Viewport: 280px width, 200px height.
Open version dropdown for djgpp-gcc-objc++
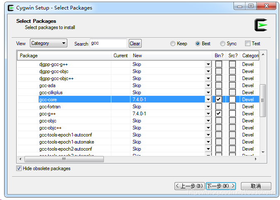click(x=208, y=78)
